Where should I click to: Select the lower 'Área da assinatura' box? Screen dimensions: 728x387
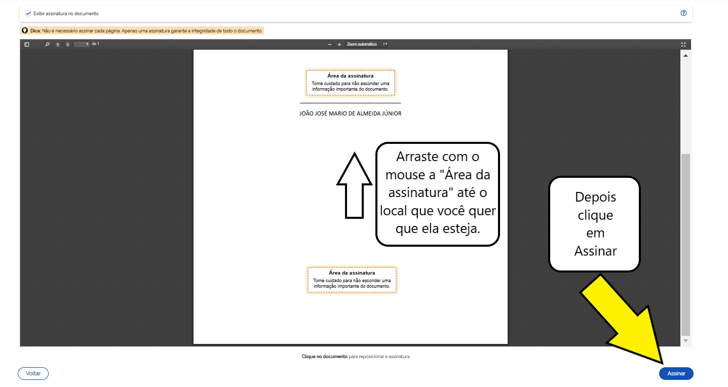click(352, 280)
